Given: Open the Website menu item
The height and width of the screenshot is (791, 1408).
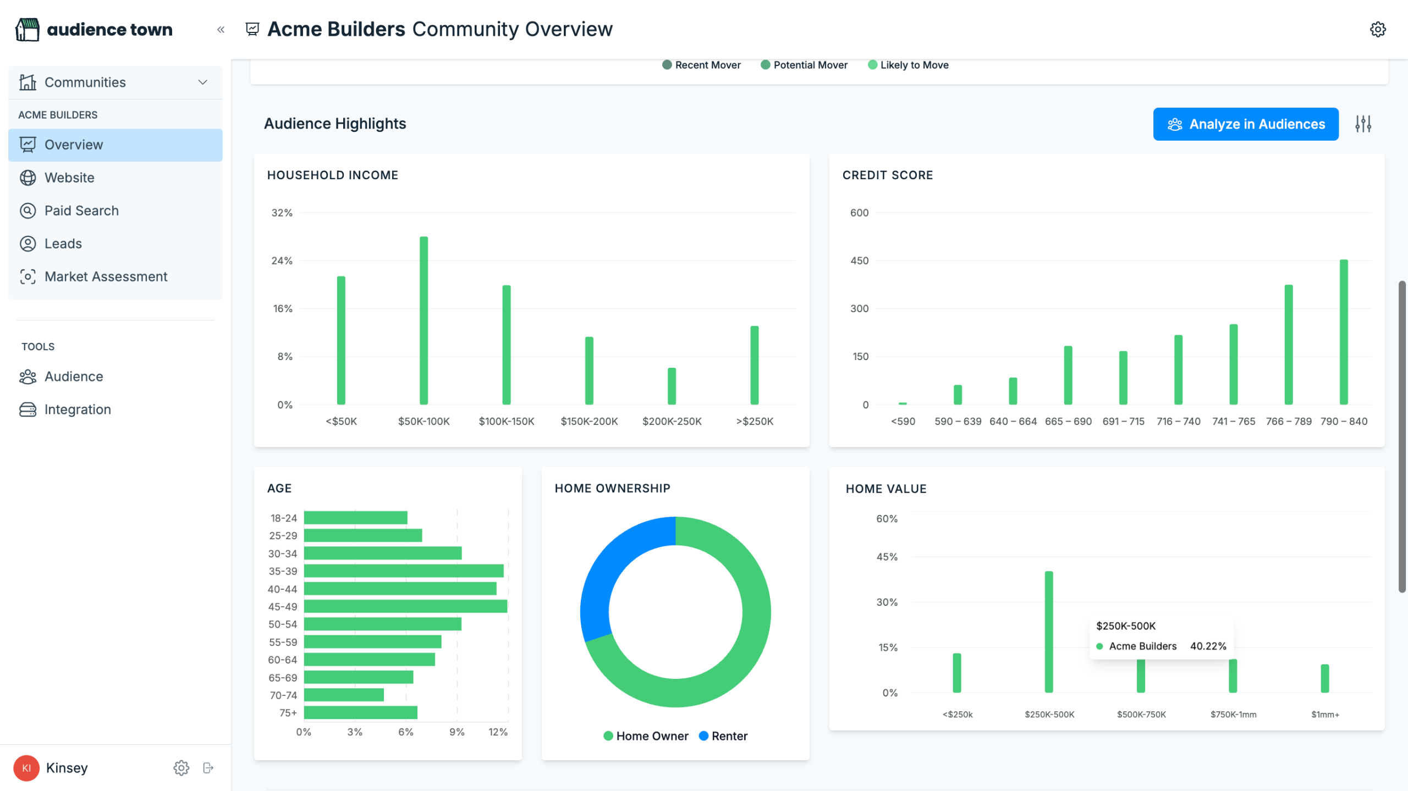Looking at the screenshot, I should click(x=69, y=178).
